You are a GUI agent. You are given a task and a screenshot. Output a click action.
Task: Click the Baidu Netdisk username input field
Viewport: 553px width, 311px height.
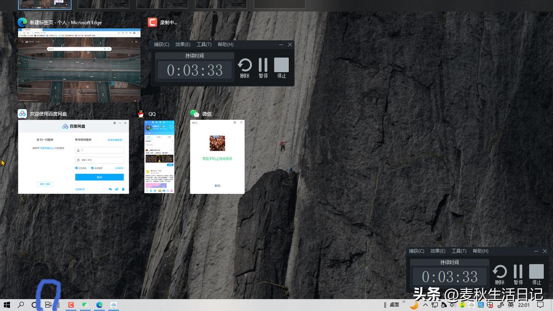tap(100, 150)
